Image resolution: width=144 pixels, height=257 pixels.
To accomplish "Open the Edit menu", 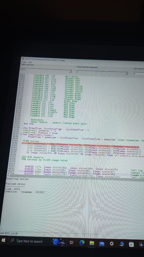I will pos(30,62).
